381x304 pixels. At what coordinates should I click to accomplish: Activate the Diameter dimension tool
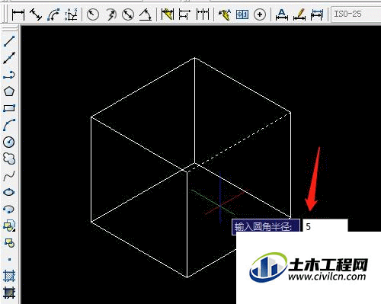coord(128,14)
